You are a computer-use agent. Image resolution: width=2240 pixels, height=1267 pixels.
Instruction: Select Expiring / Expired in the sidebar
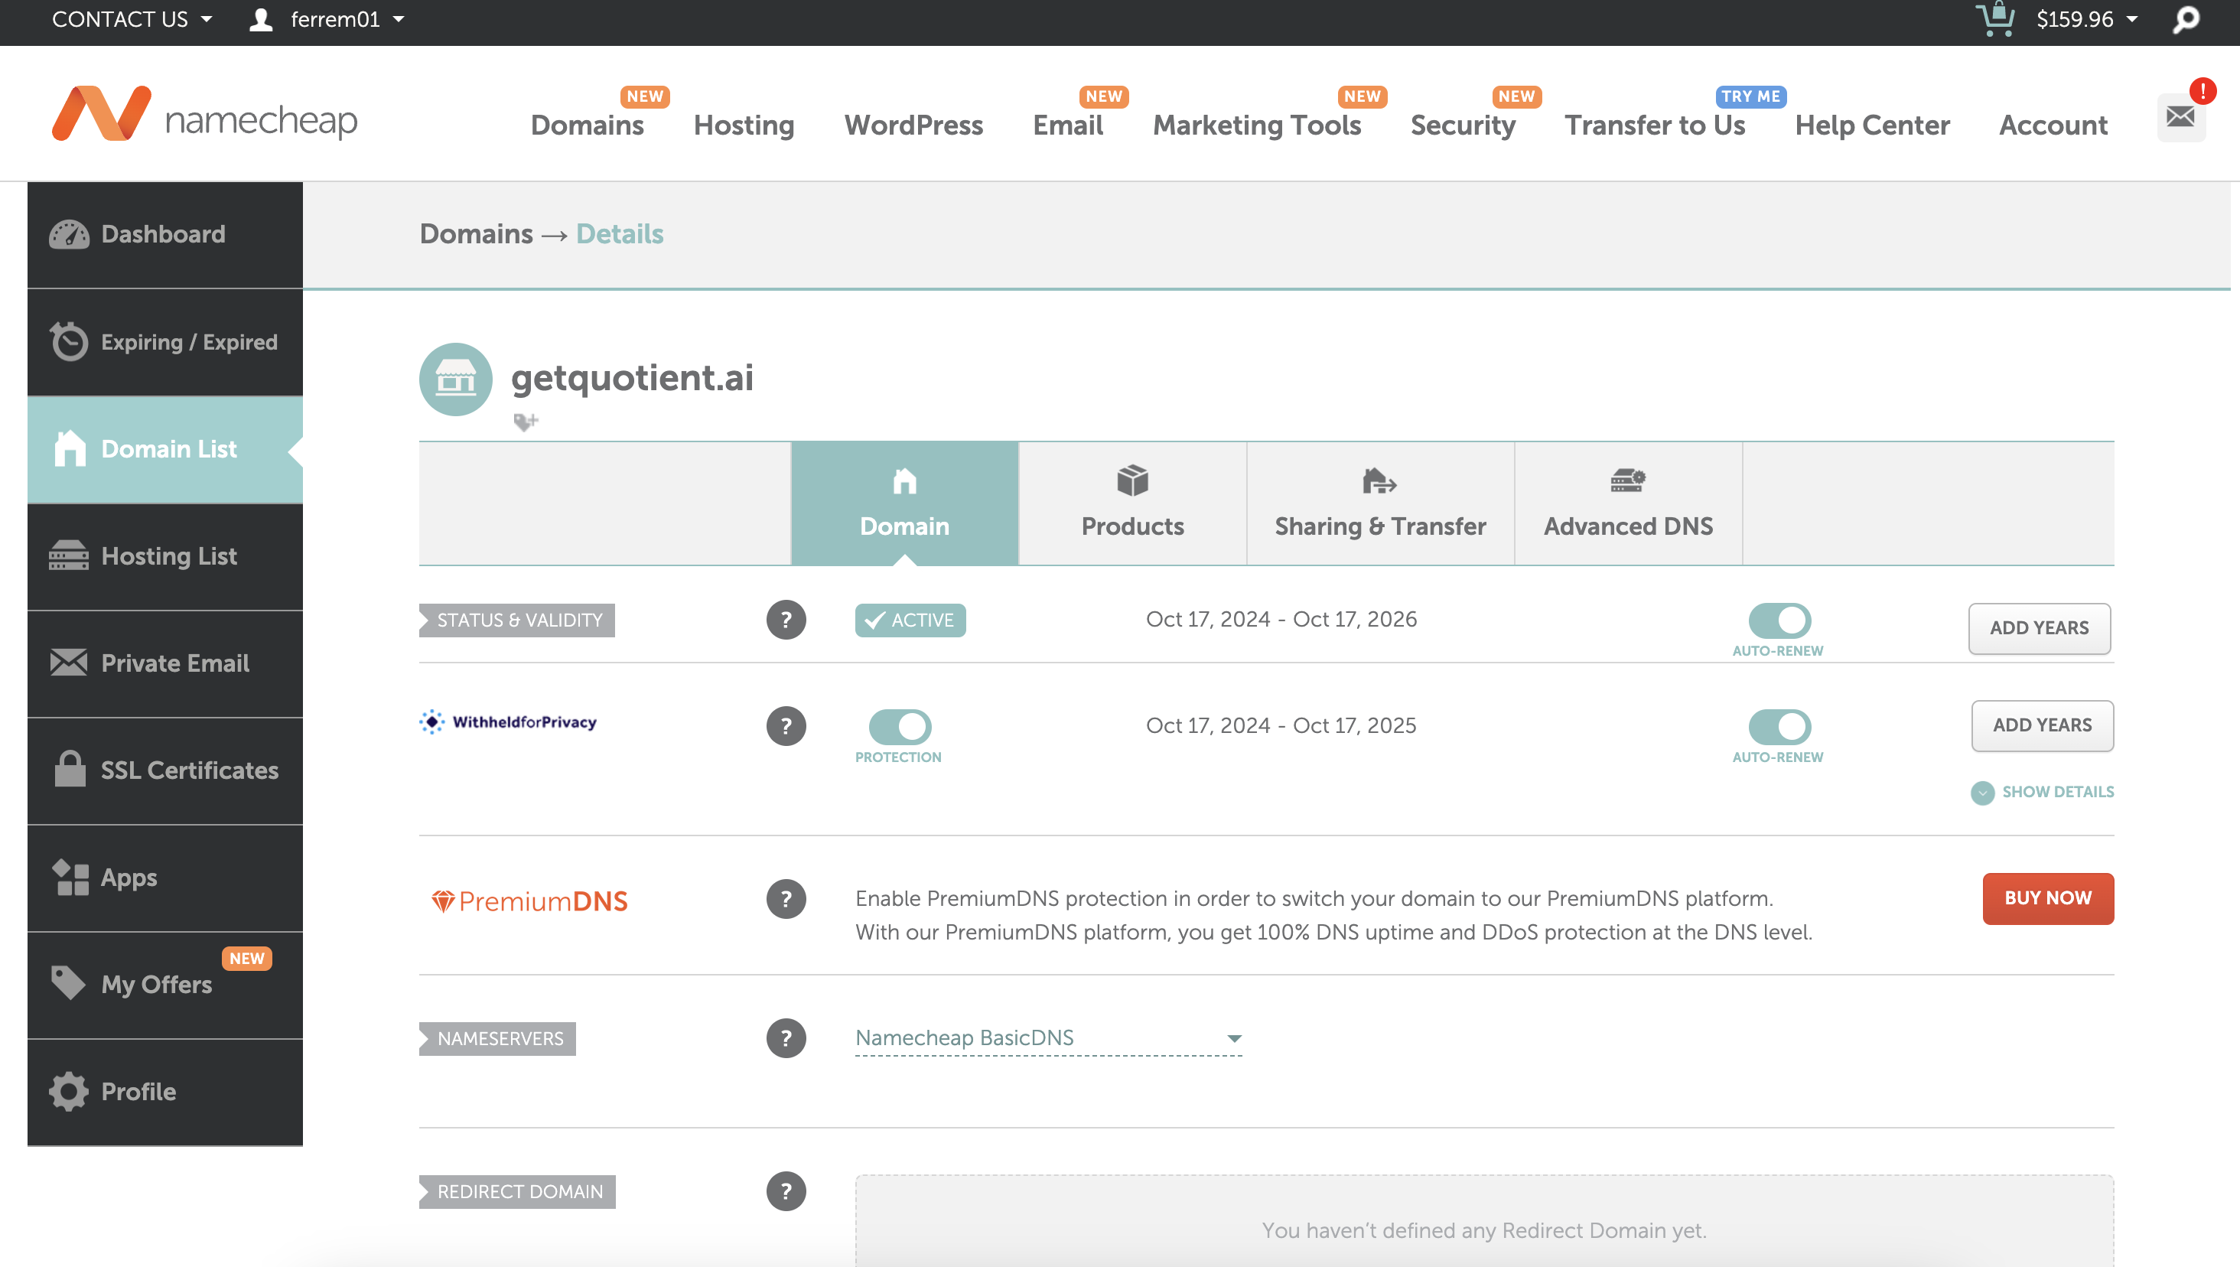point(165,342)
